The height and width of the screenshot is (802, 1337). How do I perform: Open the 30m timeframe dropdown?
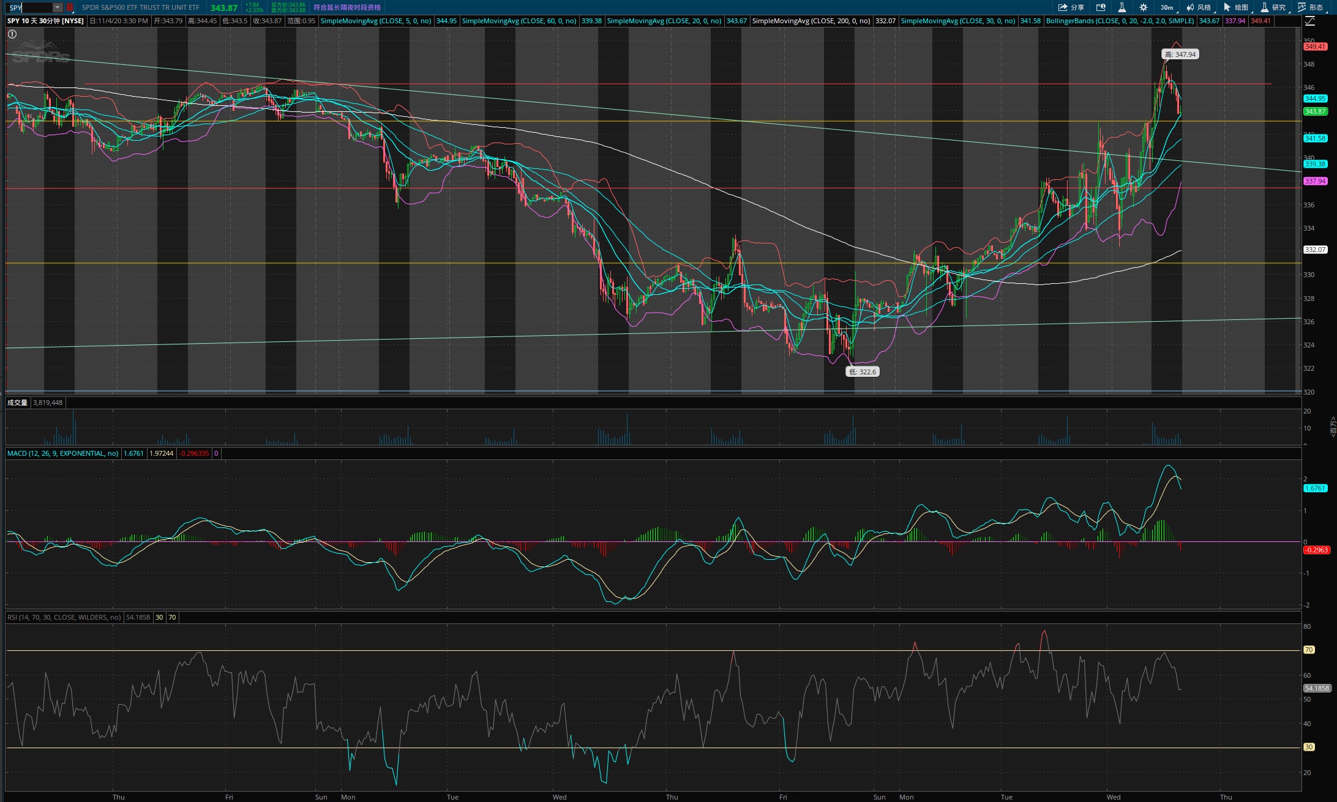(x=1167, y=7)
